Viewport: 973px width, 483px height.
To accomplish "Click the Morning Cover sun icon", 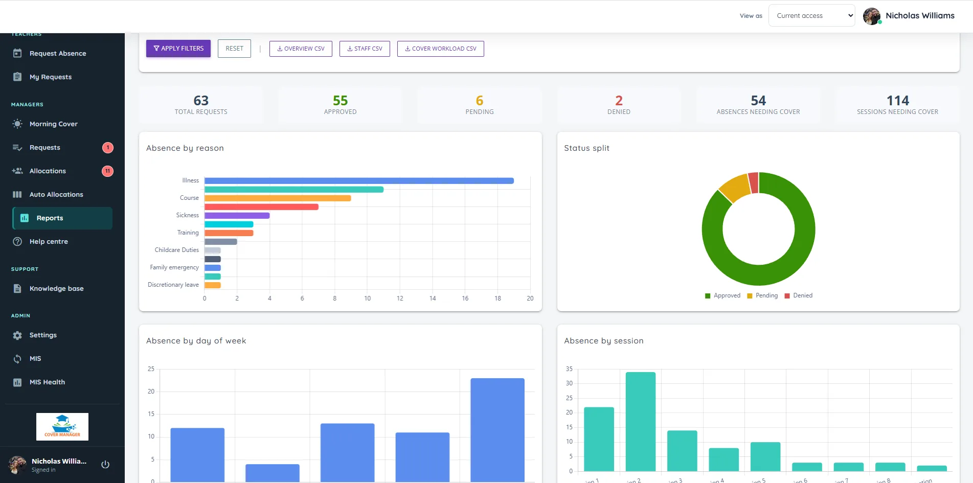I will pyautogui.click(x=17, y=124).
